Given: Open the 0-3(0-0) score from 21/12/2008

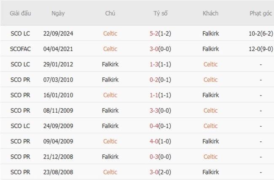Looking at the screenshot, I should tap(160, 156).
